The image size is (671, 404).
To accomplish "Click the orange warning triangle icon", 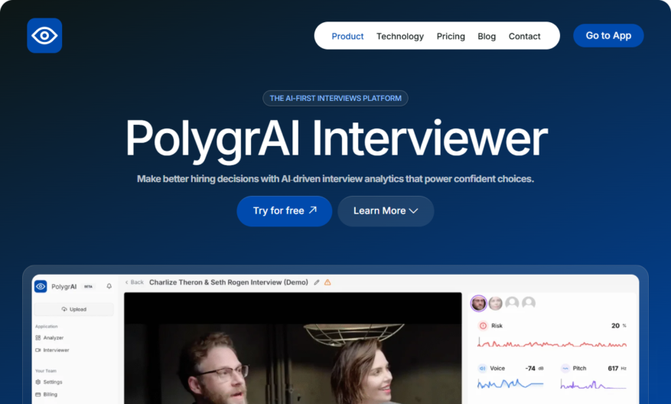I will [327, 282].
